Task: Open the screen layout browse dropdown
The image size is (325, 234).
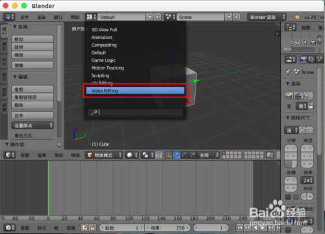Action: click(91, 17)
